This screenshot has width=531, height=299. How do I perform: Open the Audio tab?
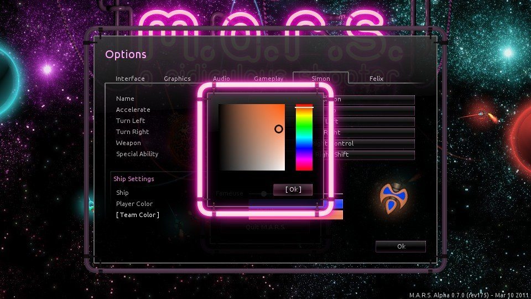pos(221,79)
